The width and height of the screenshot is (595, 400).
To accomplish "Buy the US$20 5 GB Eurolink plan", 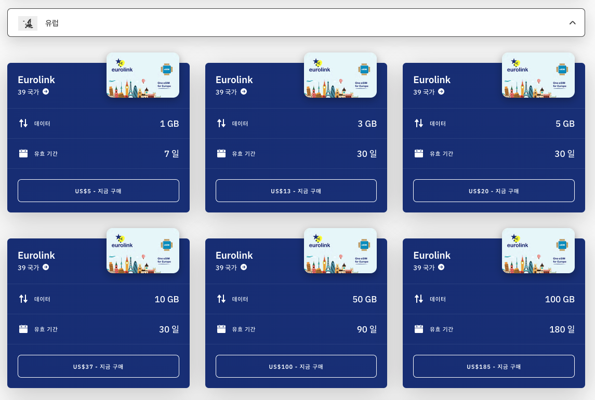I will click(x=494, y=191).
